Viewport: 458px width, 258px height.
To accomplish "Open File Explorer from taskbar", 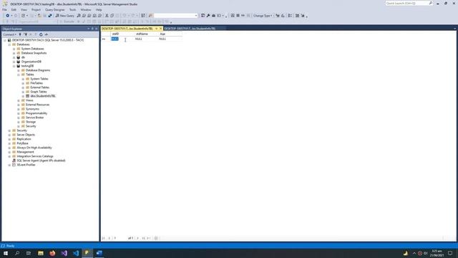I will 41,253.
